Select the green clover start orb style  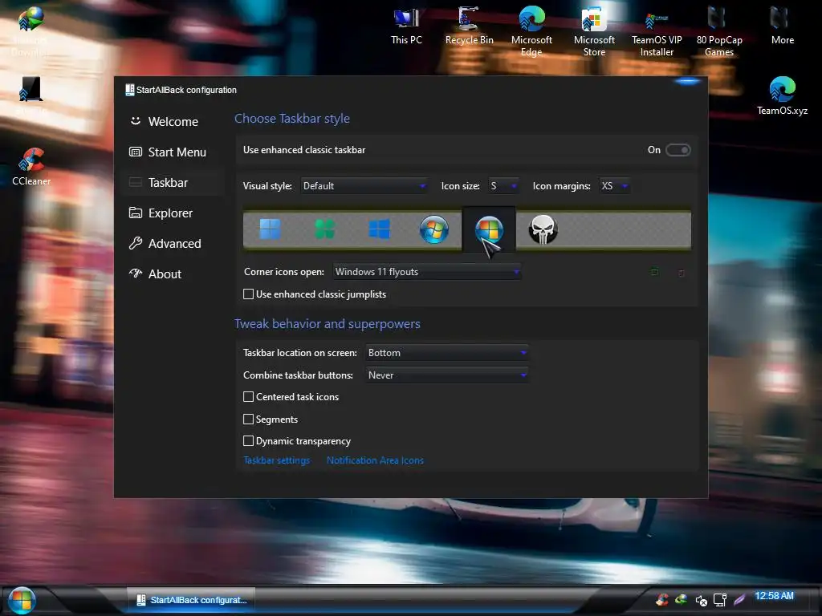point(324,229)
